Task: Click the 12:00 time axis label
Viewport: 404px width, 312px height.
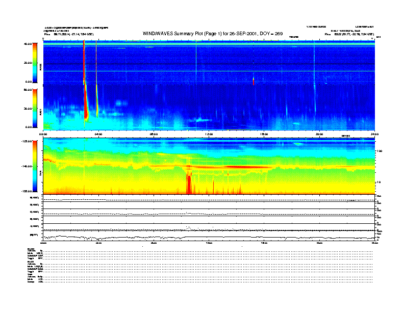Action: click(x=209, y=134)
